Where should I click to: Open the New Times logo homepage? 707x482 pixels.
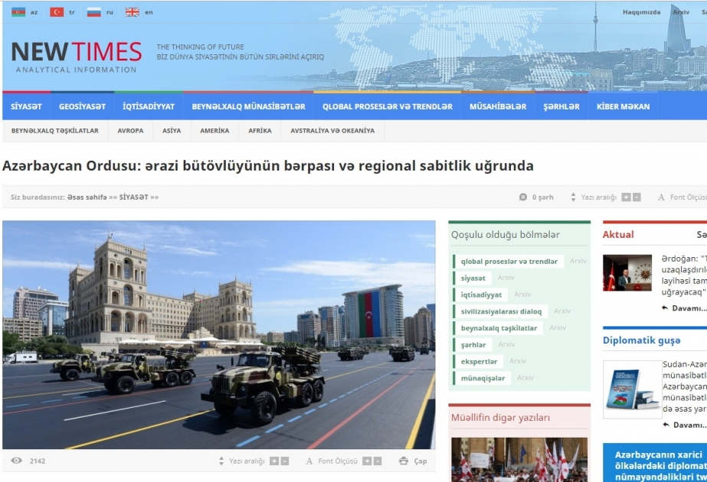coord(76,57)
